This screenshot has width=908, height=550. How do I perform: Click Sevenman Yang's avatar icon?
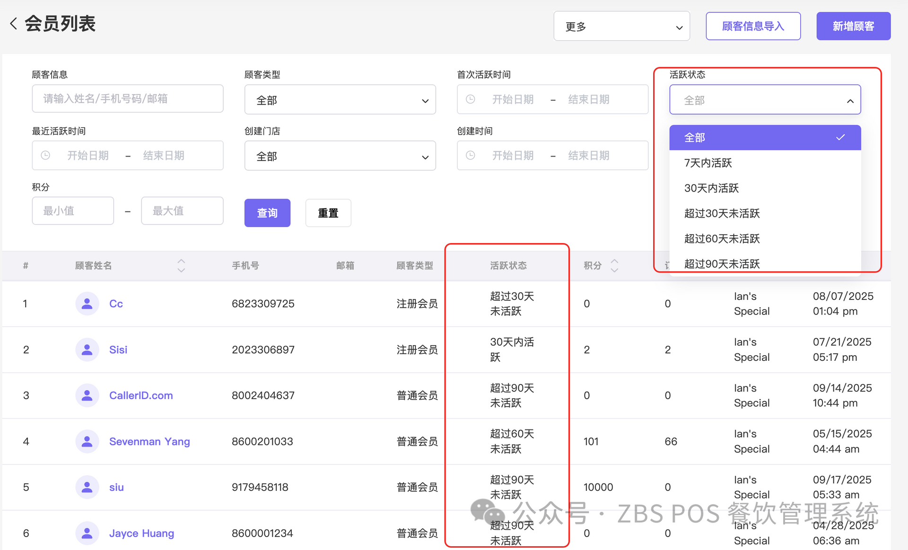pos(87,441)
